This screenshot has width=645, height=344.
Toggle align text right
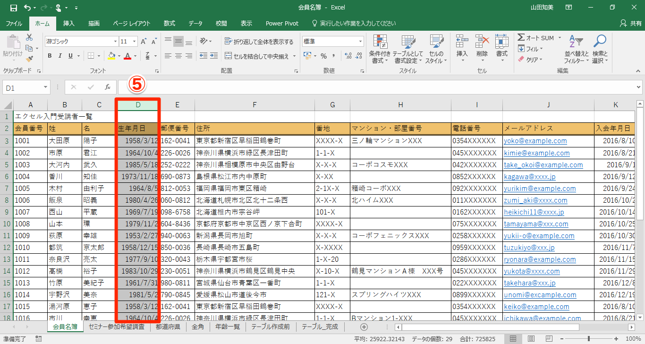point(189,56)
